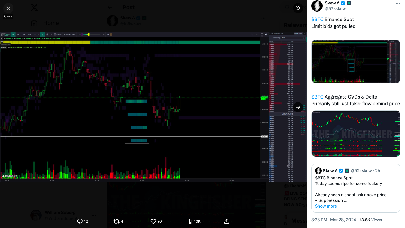
Task: Open the @52kskew handle under the header name
Action: coord(335,9)
